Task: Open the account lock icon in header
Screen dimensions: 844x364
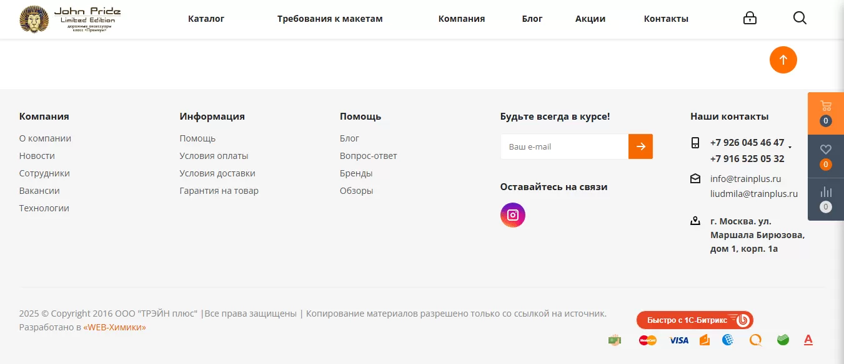Action: (x=750, y=18)
